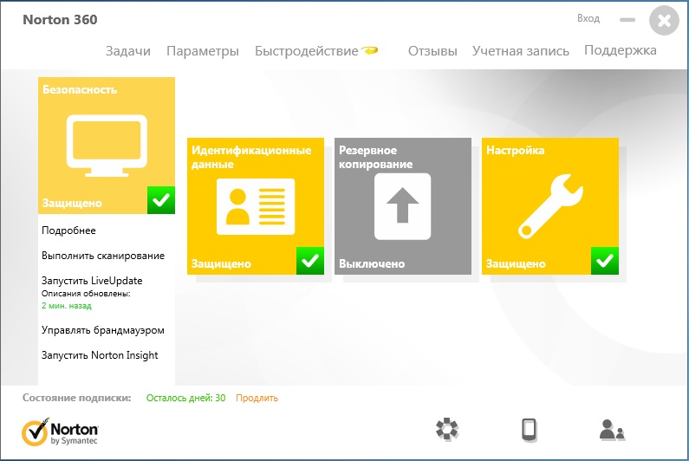Screen dimensions: 689x461
Task: Click the green checkmark on Безопасность tile
Action: pos(161,200)
